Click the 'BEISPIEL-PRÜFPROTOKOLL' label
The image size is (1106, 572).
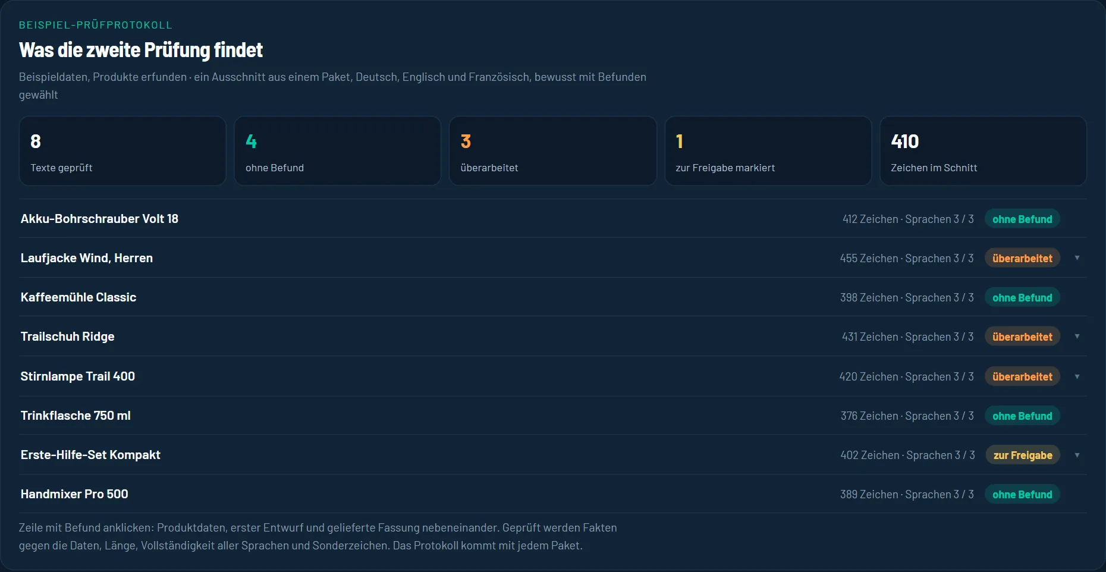(x=96, y=25)
